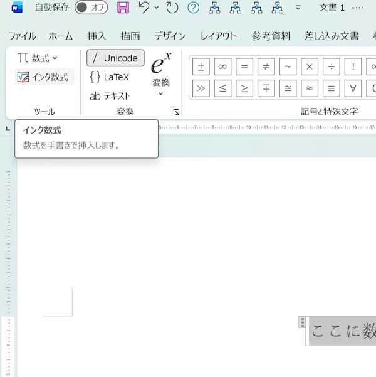
Task: Click the undo arrow icon
Action: 144,8
